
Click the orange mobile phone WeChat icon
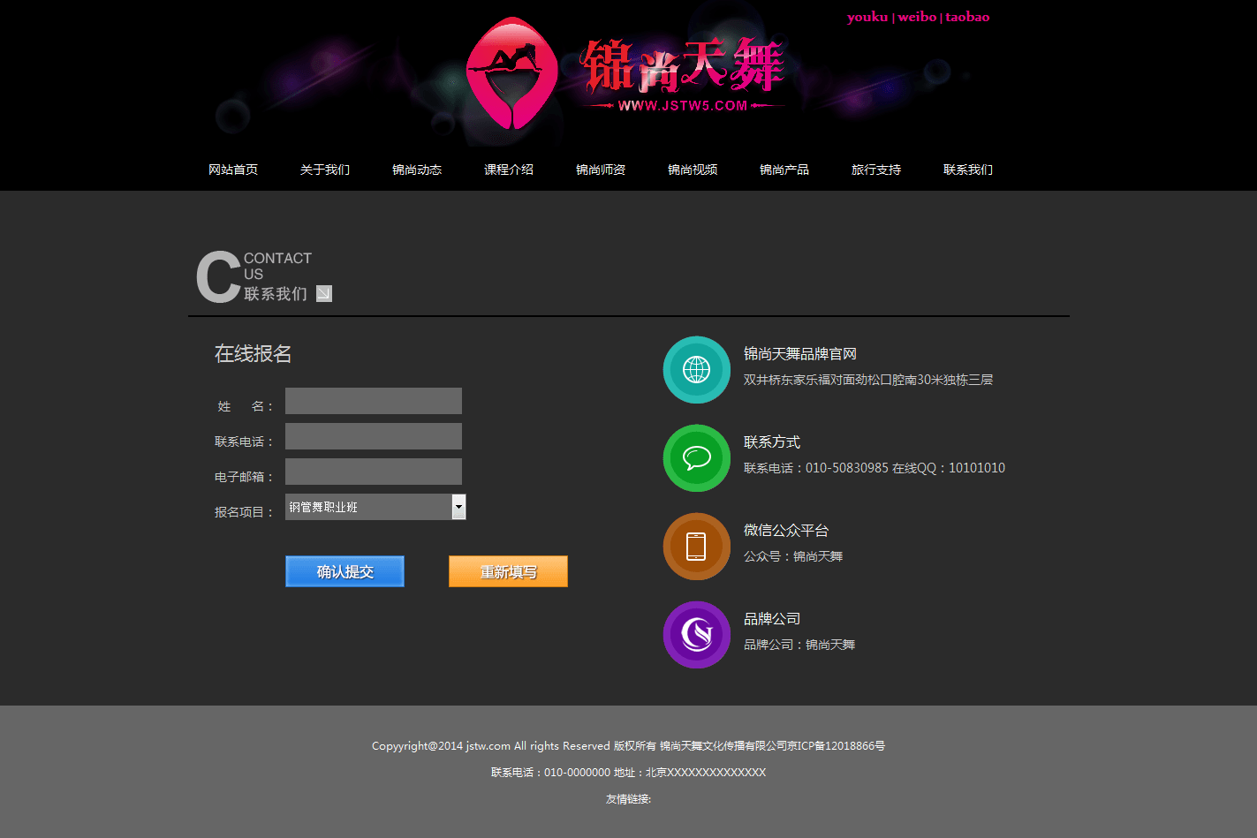(697, 547)
